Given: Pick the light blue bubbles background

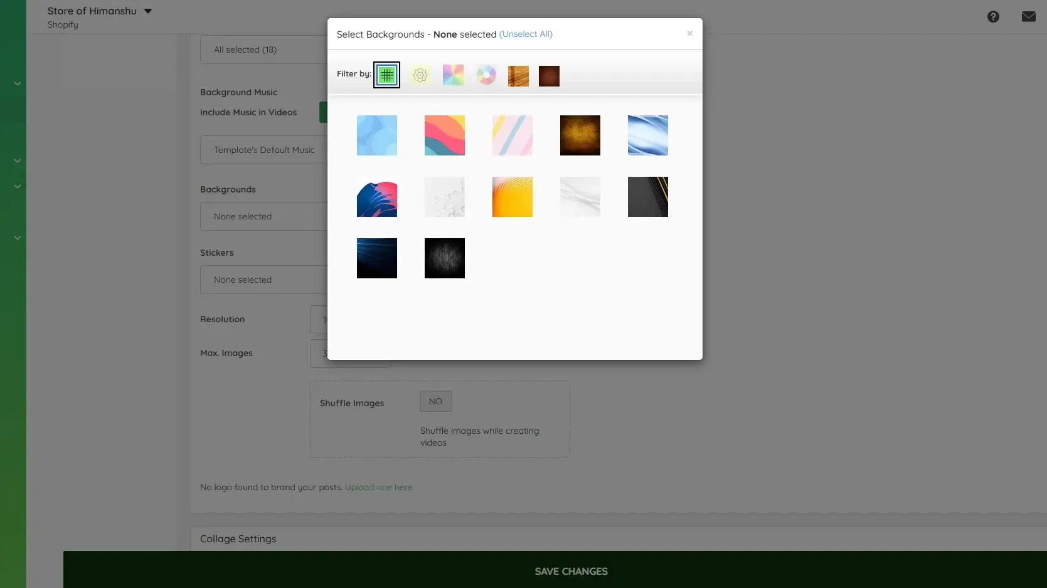Looking at the screenshot, I should click(x=377, y=135).
